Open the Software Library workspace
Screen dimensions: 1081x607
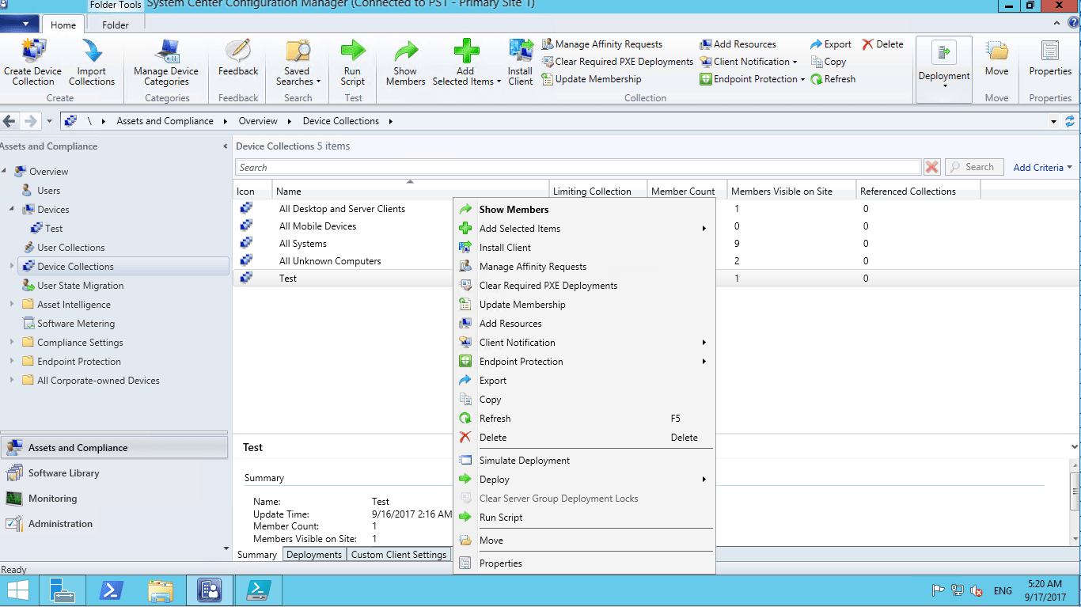pyautogui.click(x=114, y=473)
